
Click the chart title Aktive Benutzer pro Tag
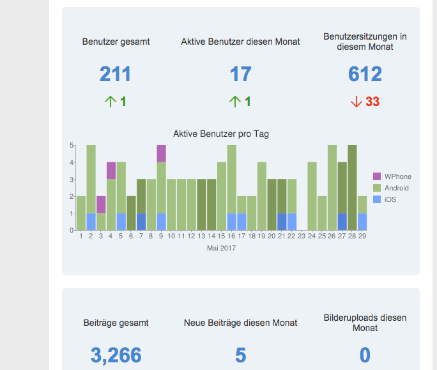click(x=221, y=134)
